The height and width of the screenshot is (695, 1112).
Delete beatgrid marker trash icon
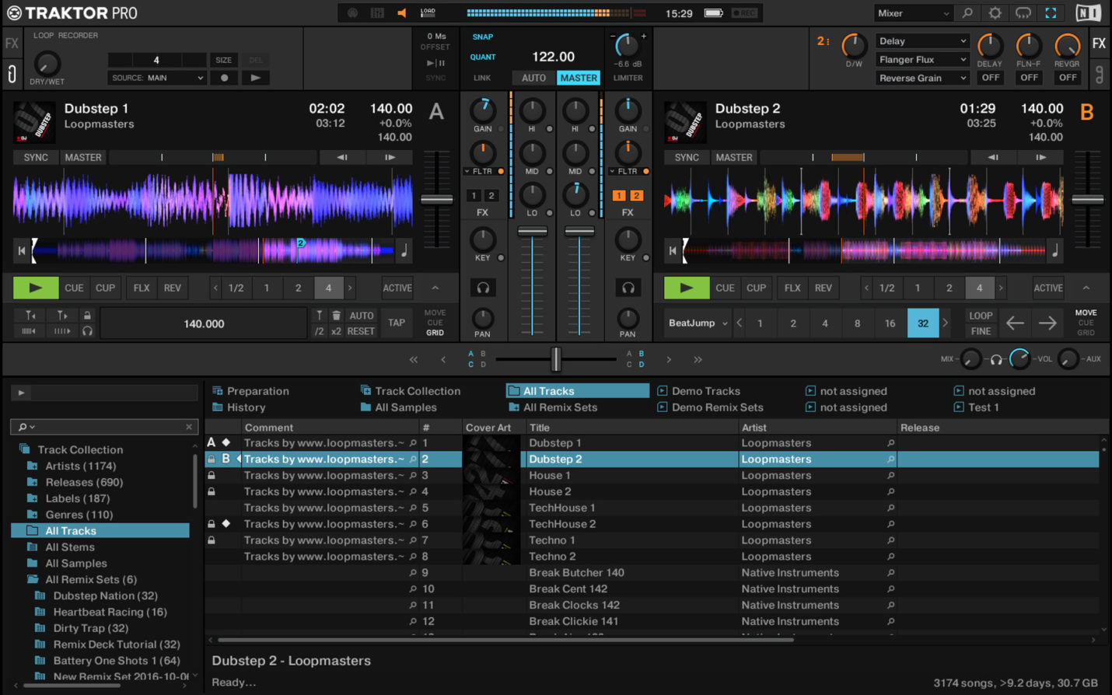click(x=336, y=316)
